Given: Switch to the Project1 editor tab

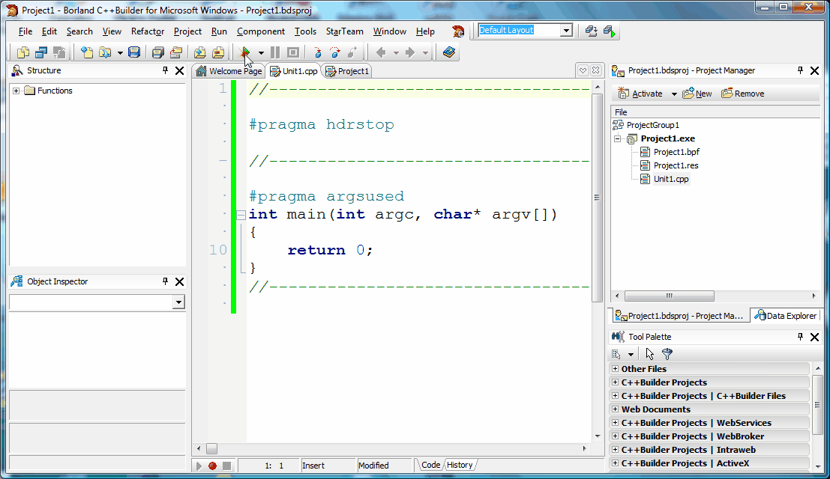Looking at the screenshot, I should click(x=347, y=71).
